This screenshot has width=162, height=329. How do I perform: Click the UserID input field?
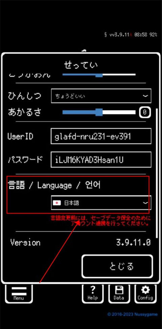point(101,136)
